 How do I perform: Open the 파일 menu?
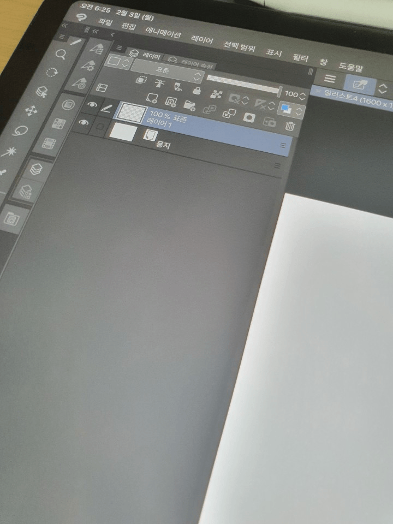(105, 23)
